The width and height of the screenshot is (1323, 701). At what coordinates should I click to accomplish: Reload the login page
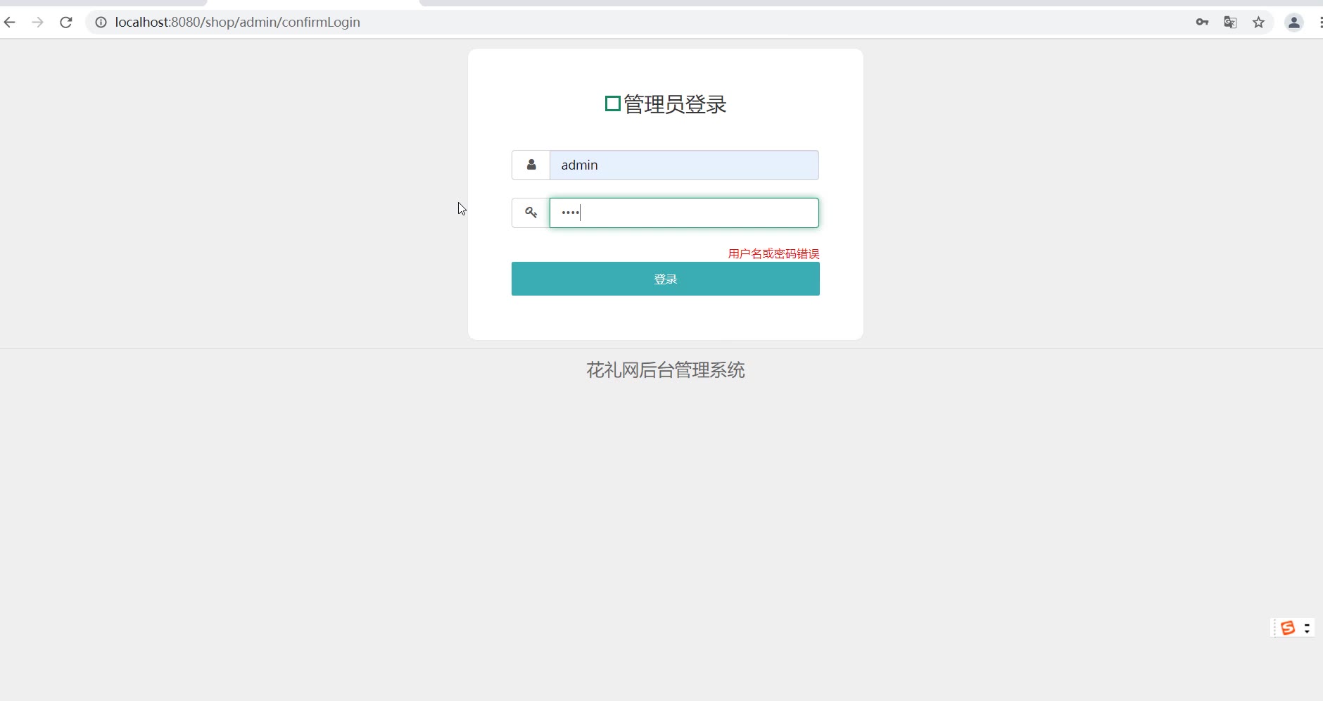point(66,23)
